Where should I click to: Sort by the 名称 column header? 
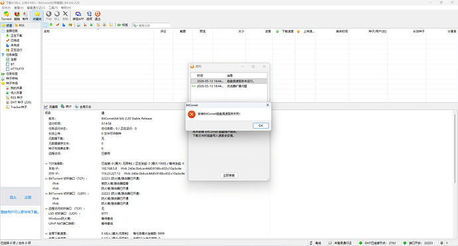[x=98, y=31]
